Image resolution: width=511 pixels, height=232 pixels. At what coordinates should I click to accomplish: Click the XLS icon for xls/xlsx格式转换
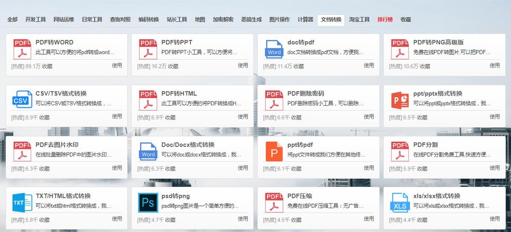click(x=400, y=203)
